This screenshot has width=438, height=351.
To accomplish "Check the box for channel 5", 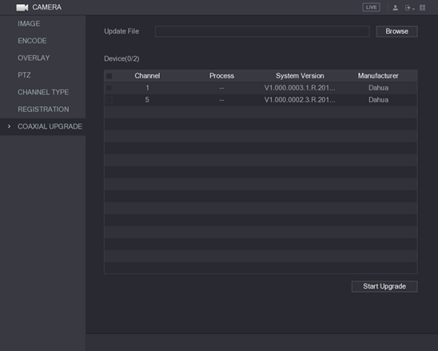I will [x=109, y=100].
